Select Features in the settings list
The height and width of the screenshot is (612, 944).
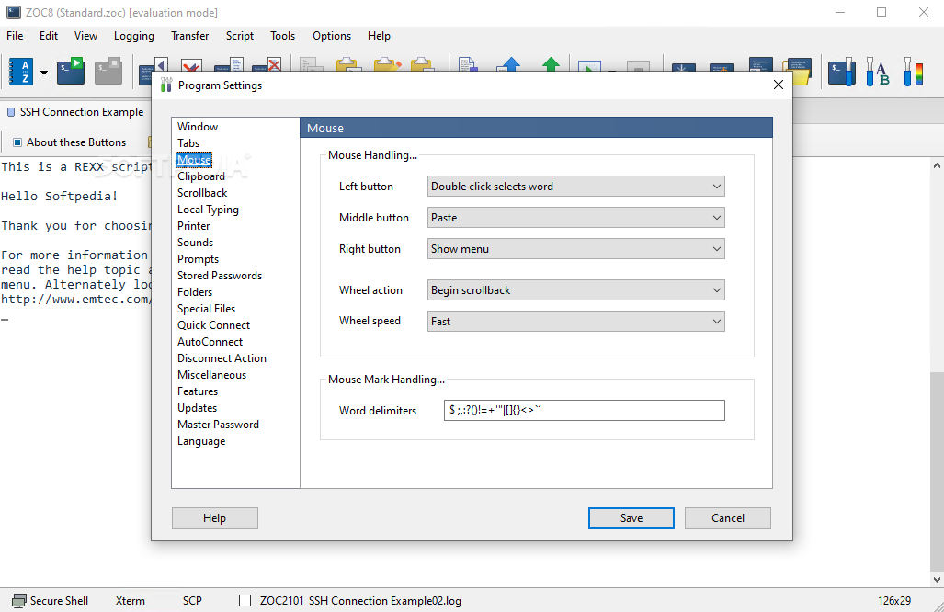tap(198, 391)
